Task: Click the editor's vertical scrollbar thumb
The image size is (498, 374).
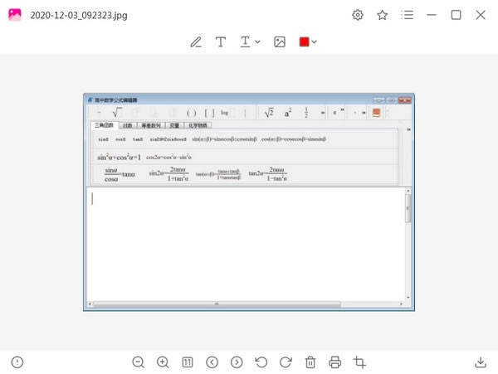Action: (408, 208)
